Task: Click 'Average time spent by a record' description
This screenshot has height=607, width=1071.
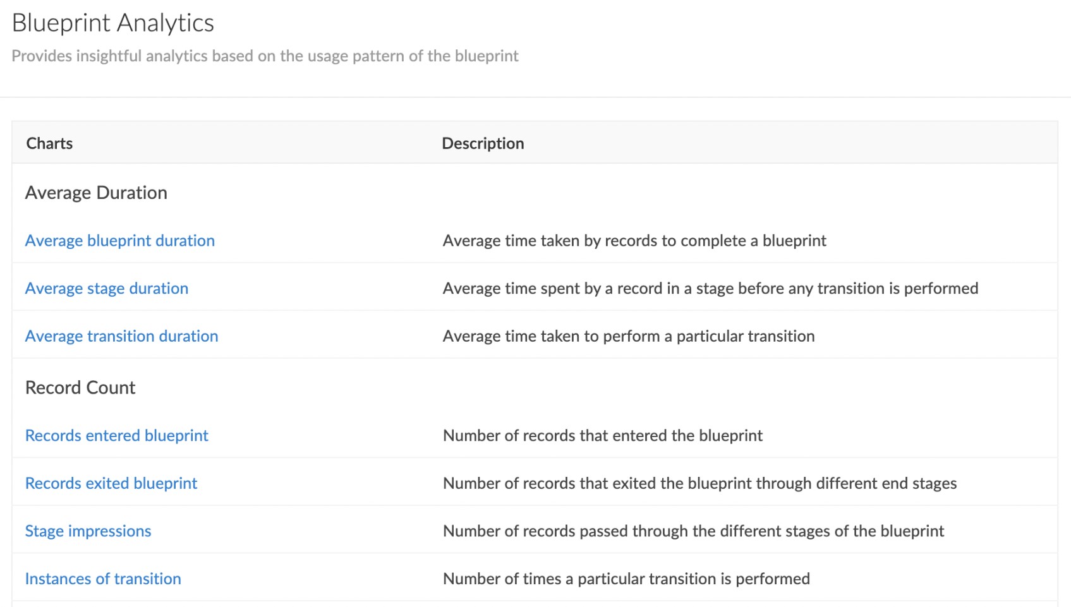Action: 710,289
